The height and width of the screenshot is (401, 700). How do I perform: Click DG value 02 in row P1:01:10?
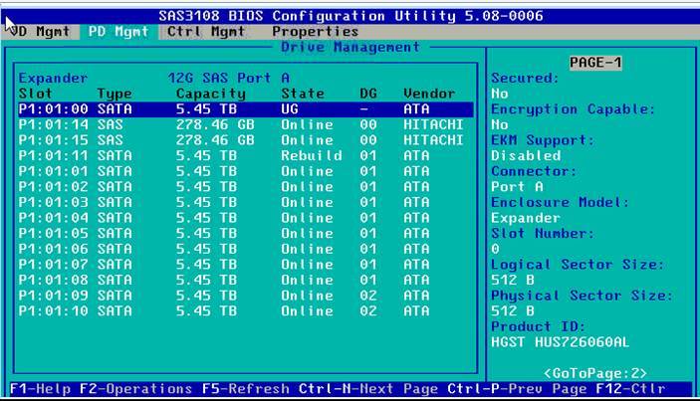pos(368,310)
